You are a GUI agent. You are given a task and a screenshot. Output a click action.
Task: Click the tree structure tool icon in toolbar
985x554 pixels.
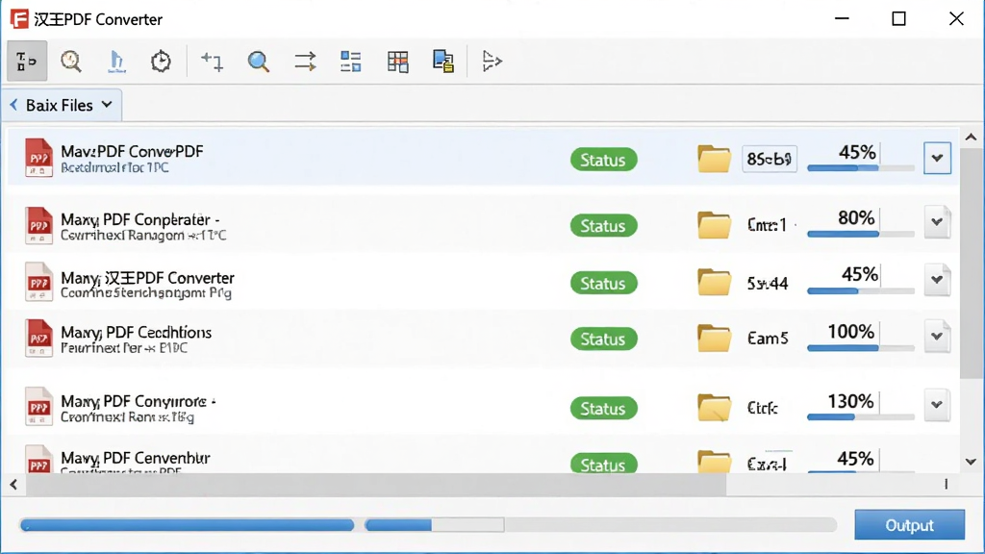[x=27, y=61]
